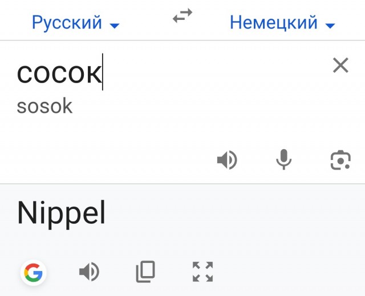Screen dimensions: 365x296
Task: Listen to the Russian source text
Action: coord(226,161)
